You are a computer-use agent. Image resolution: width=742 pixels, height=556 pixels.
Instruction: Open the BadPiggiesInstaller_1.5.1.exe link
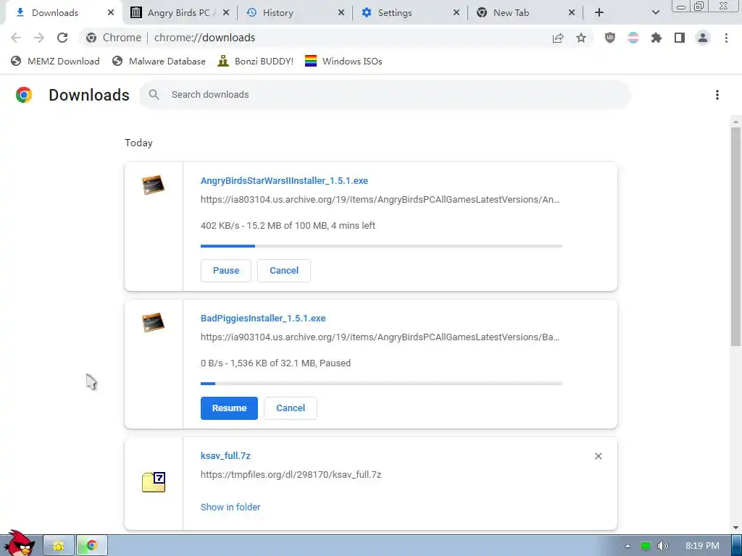263,319
